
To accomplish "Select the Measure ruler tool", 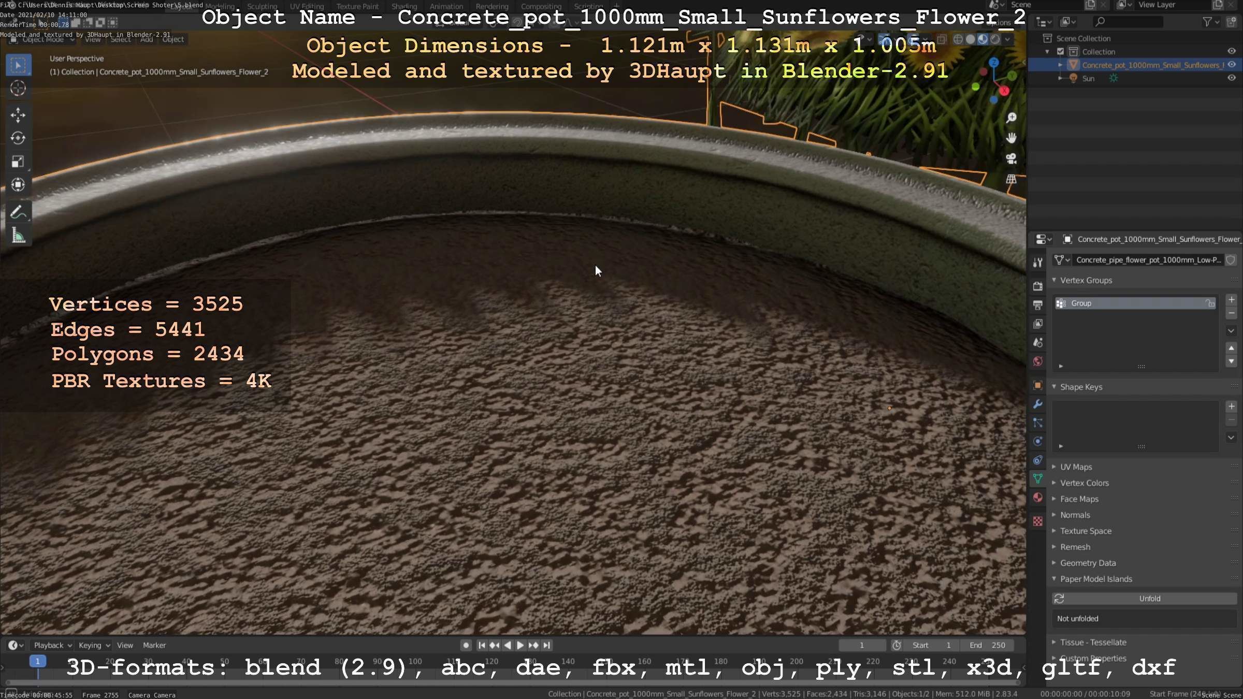I will click(x=18, y=236).
